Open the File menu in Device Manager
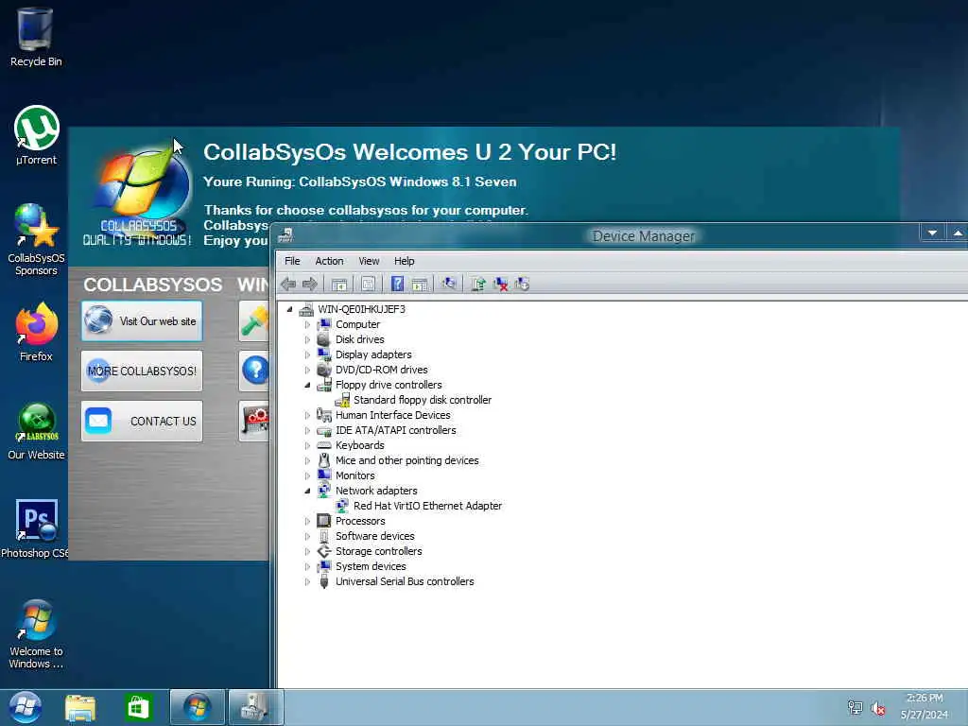 tap(292, 261)
